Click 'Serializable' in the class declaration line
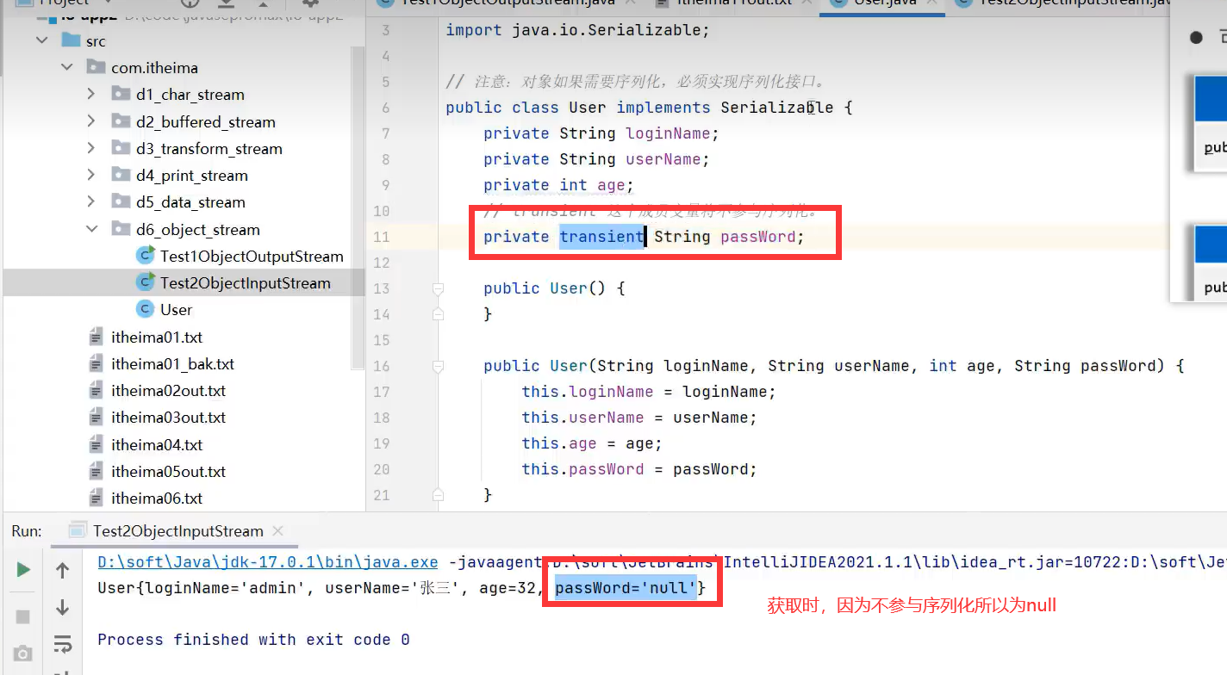 click(777, 108)
